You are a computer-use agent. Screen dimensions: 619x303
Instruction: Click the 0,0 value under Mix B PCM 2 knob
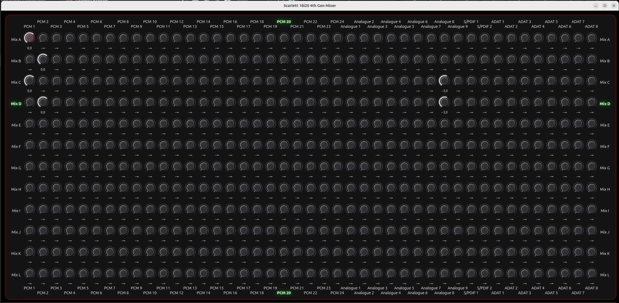tap(43, 70)
